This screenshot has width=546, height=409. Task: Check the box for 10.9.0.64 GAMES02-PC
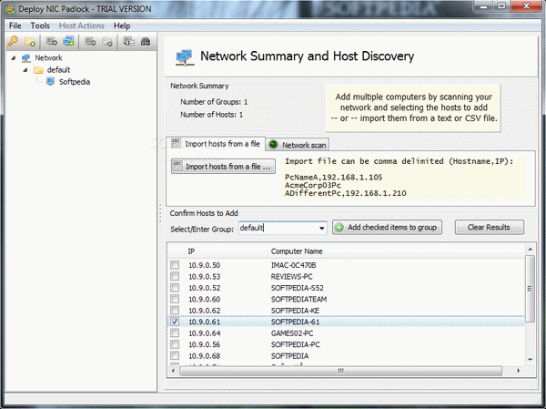175,333
